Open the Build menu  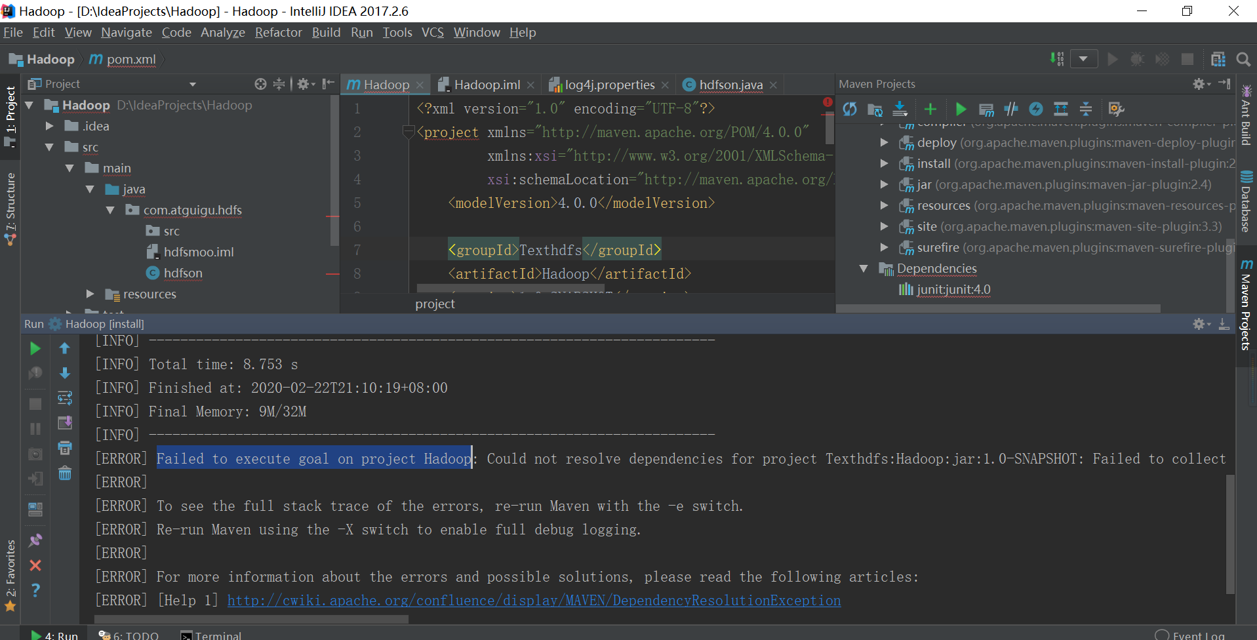point(326,32)
